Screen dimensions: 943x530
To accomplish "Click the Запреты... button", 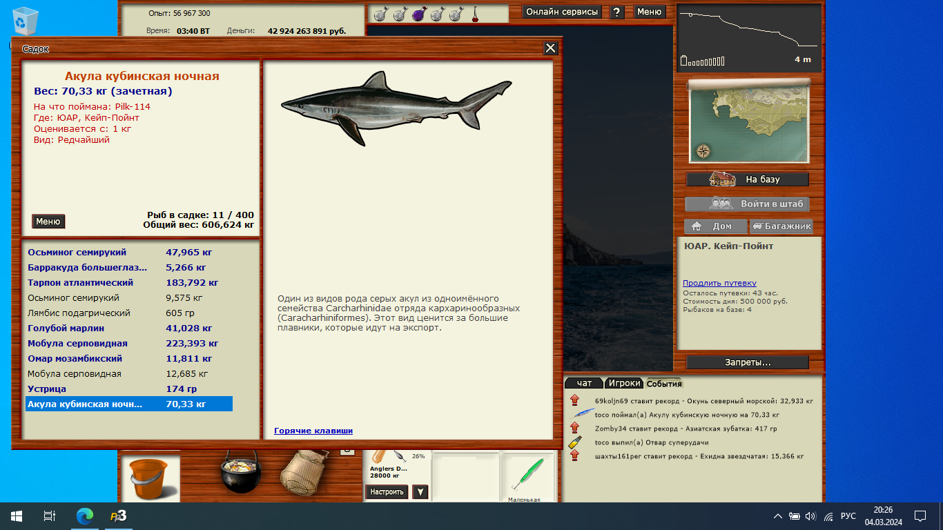I will [x=748, y=362].
